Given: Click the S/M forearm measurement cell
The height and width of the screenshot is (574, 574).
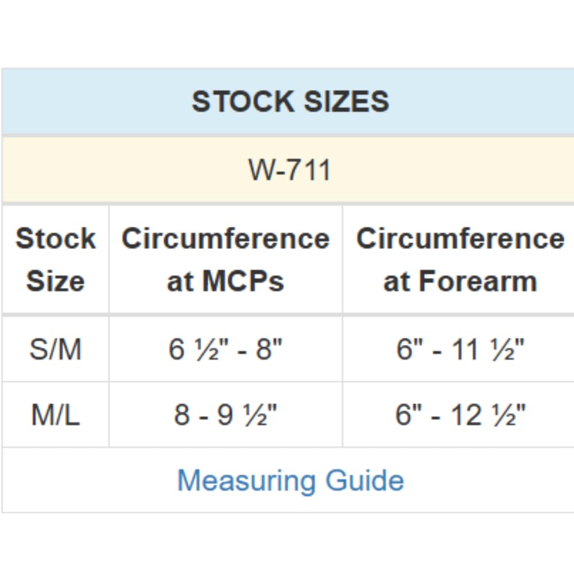Looking at the screenshot, I should coord(460,349).
